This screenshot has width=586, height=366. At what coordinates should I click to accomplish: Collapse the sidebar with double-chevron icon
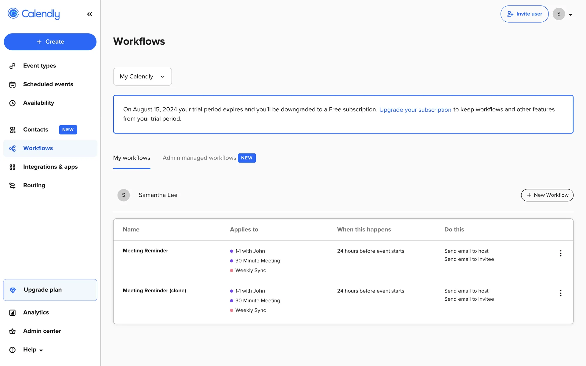pos(89,14)
